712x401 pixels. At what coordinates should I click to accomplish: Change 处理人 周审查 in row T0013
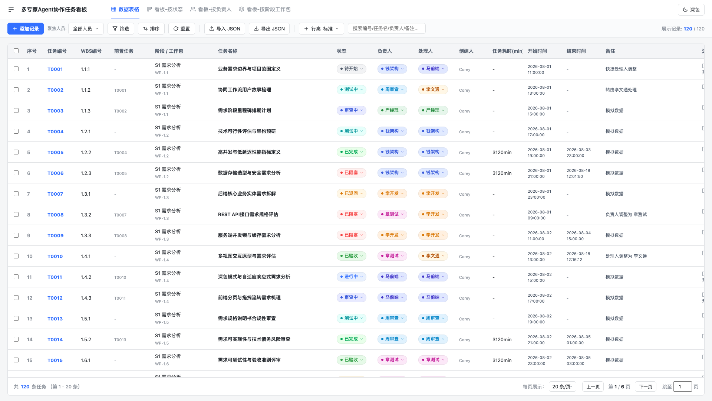(433, 318)
